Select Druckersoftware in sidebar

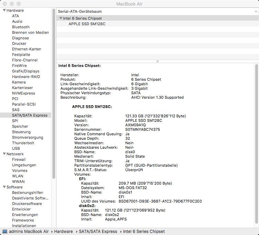coord(27,204)
